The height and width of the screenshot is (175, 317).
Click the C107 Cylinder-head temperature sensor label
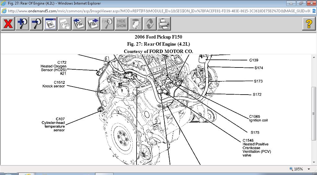pos(53,124)
